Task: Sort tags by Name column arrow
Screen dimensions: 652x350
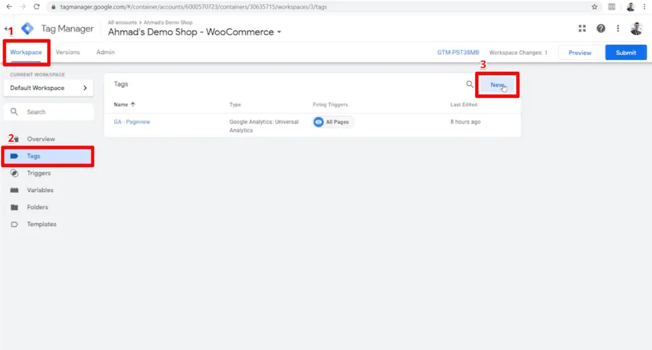Action: (x=132, y=104)
